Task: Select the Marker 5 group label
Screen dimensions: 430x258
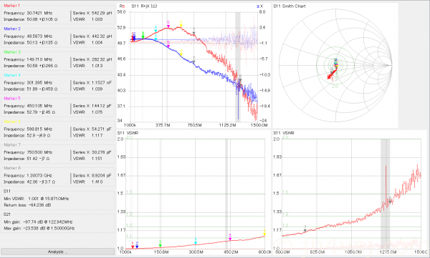Action: coord(12,99)
